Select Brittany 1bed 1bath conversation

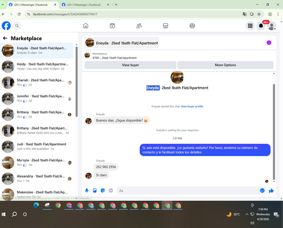tap(37, 114)
